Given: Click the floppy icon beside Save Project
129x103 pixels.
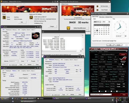Looking at the screenshot, I should tap(98, 10).
